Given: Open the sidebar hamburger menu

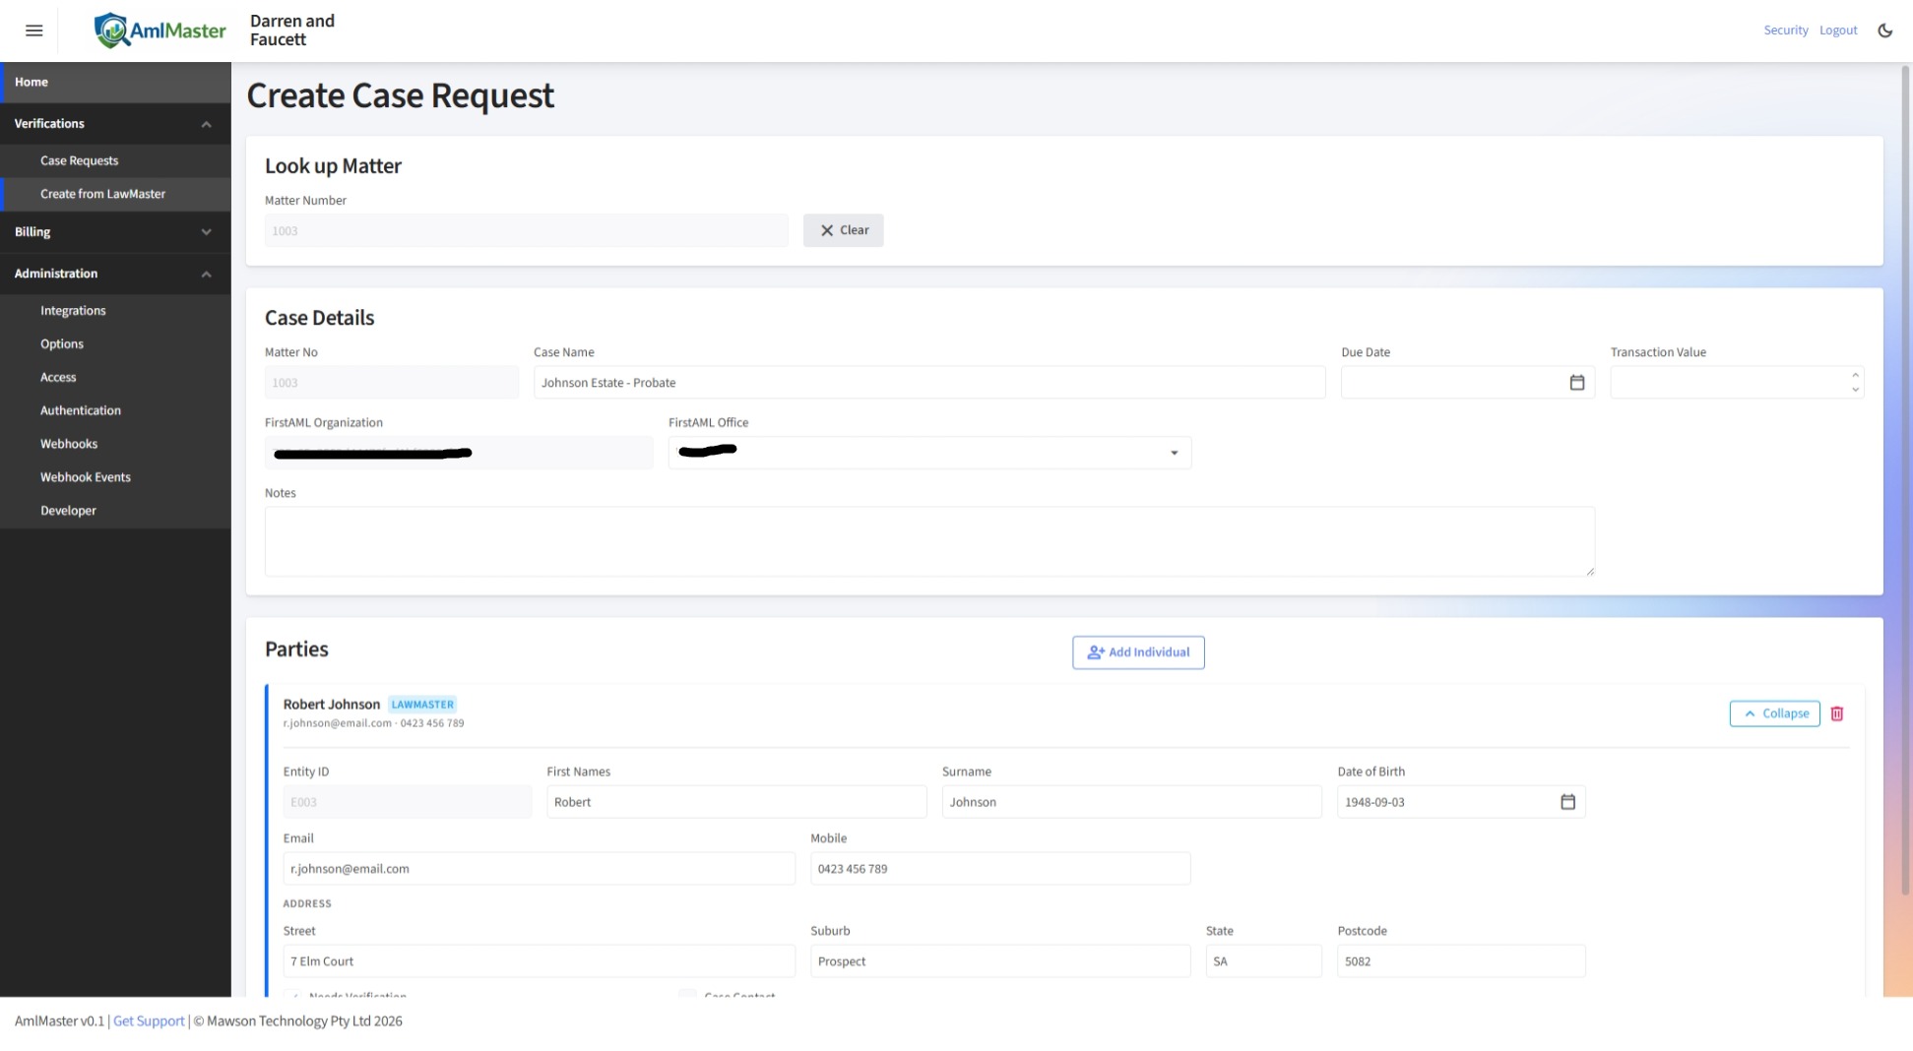Looking at the screenshot, I should [33, 31].
